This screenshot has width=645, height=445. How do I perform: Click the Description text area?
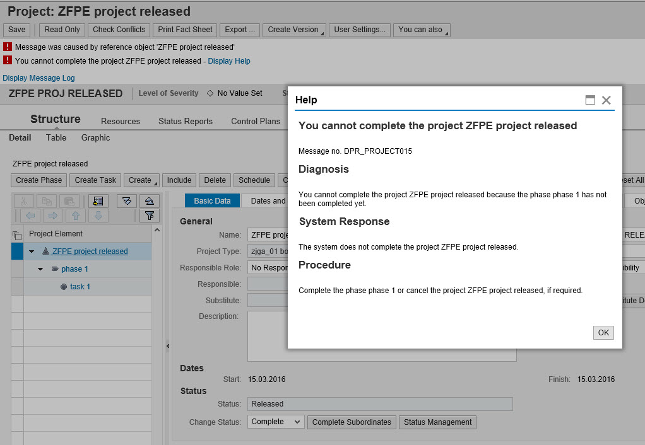pos(382,336)
